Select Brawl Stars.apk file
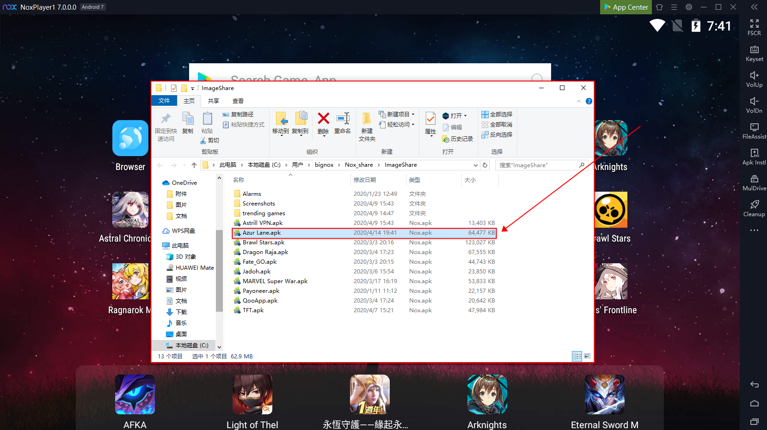 point(264,242)
